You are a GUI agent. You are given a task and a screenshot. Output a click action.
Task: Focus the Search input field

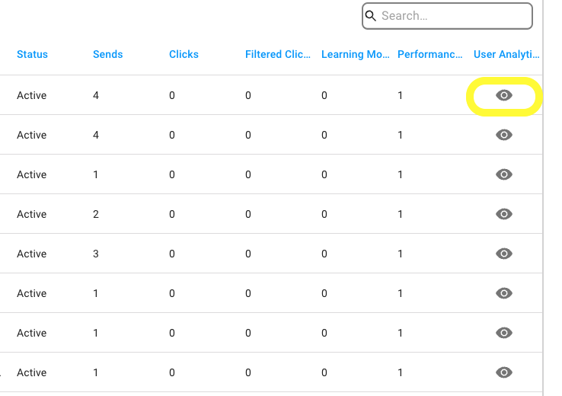pos(447,16)
